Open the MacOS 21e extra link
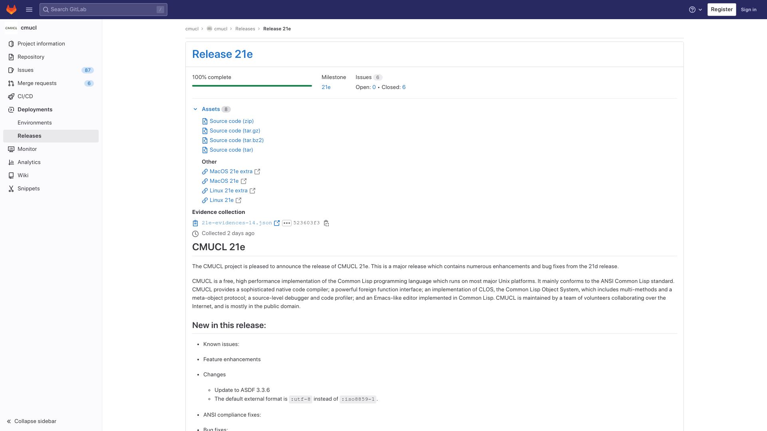 click(x=231, y=172)
